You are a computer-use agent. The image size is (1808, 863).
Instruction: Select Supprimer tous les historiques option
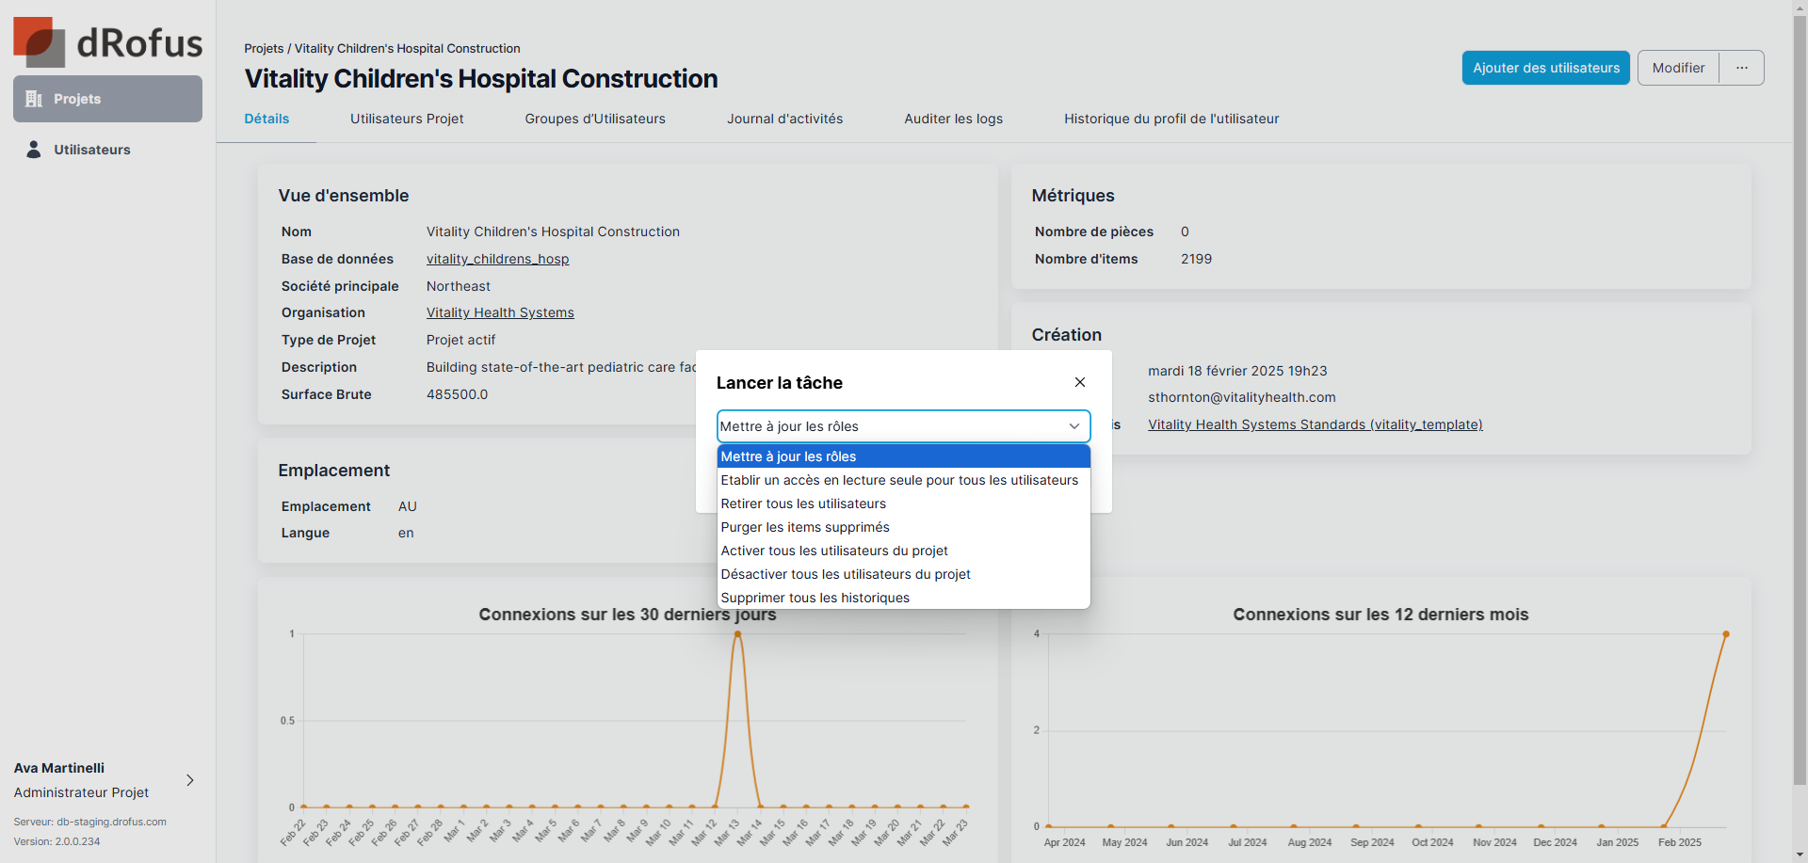(x=815, y=598)
